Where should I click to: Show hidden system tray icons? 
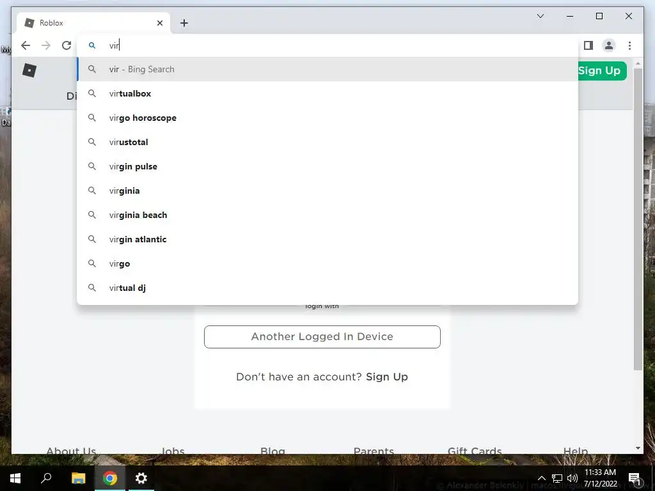click(x=541, y=478)
